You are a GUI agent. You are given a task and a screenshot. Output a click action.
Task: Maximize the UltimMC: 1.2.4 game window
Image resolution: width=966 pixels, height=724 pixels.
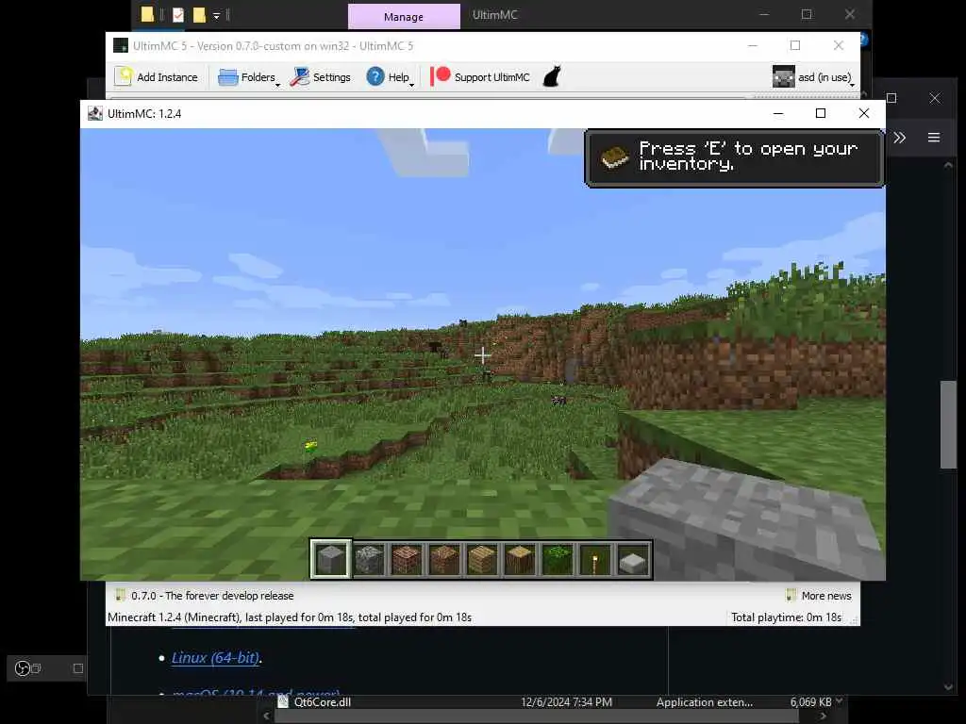click(x=821, y=113)
